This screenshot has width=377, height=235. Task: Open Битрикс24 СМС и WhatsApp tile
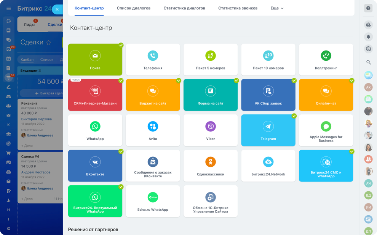click(326, 166)
